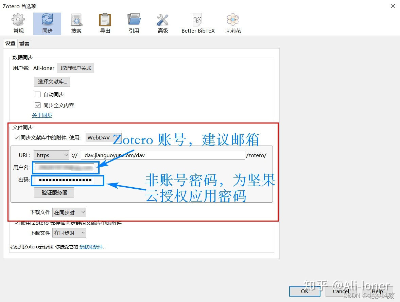400x302 pixels.
Task: Toggle the 同步全文内容 checkbox
Action: click(38, 105)
